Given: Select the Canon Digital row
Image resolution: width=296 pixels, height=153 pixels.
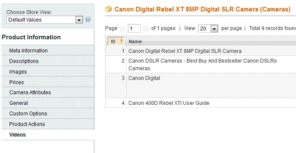Looking at the screenshot, I should tap(201, 85).
